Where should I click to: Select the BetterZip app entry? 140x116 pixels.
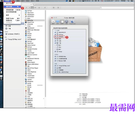coord(35,20)
